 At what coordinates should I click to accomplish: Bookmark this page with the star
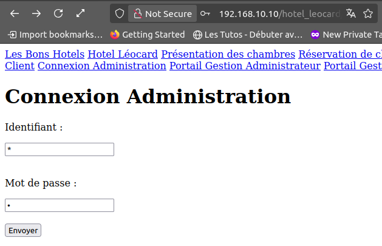click(x=368, y=13)
